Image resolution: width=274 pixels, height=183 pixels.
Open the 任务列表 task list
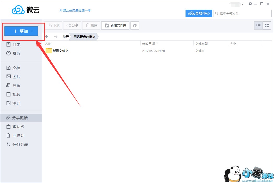tap(21, 145)
